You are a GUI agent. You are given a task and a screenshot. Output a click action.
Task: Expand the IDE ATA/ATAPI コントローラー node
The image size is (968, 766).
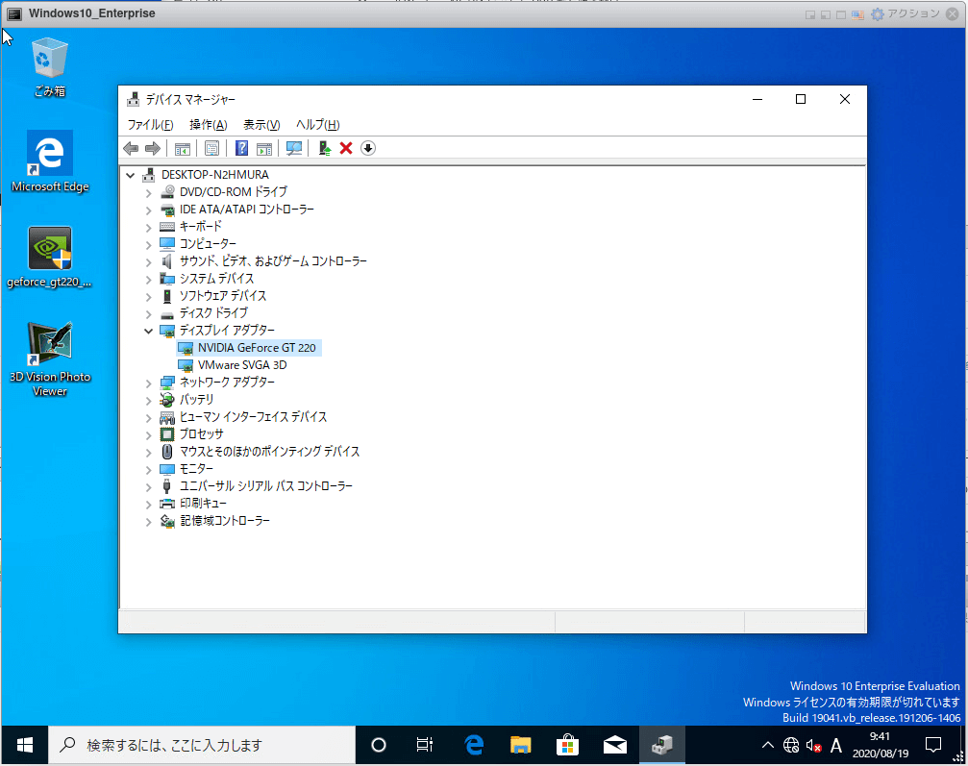pyautogui.click(x=148, y=210)
